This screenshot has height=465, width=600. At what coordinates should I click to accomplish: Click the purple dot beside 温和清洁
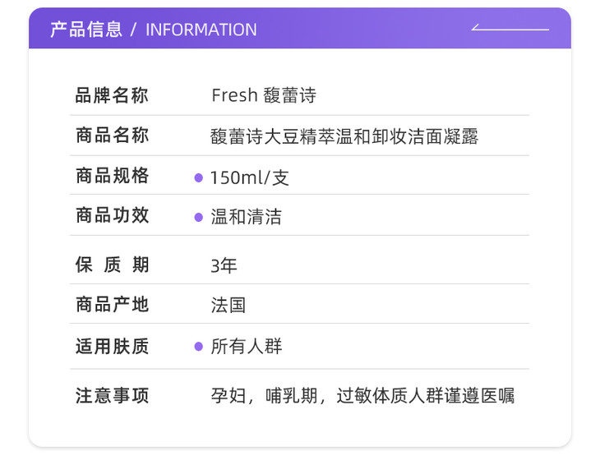[x=198, y=217]
